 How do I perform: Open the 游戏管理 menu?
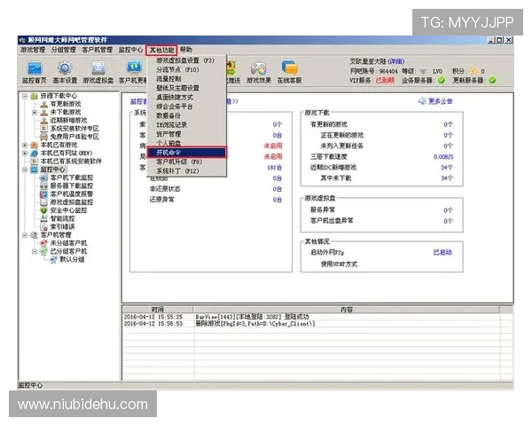coord(33,51)
